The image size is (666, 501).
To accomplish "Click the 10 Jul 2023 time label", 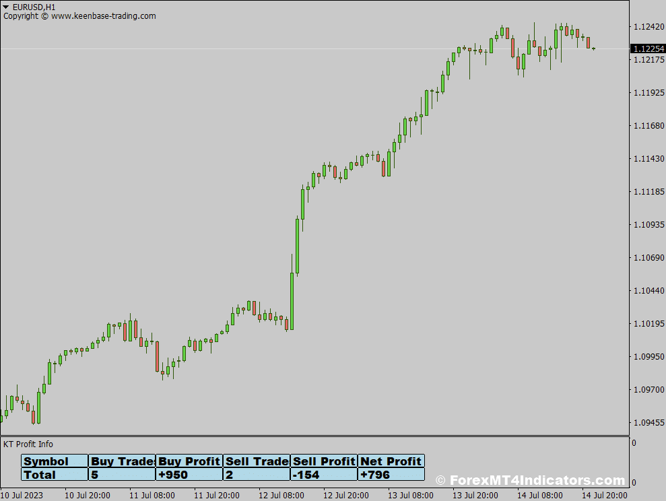I will (22, 495).
